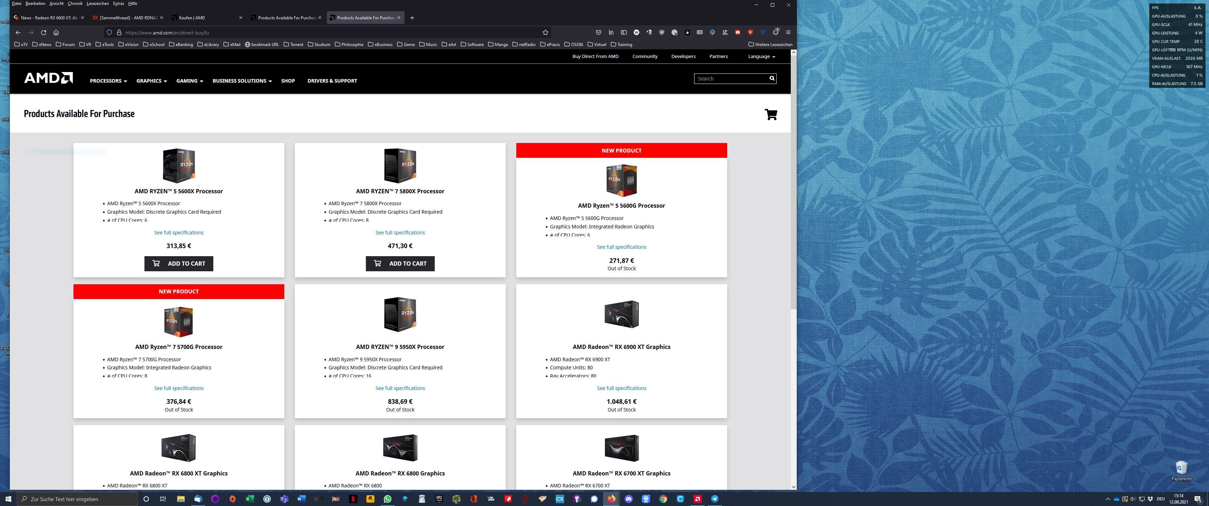Image resolution: width=1209 pixels, height=506 pixels.
Task: Open Windows Start menu
Action: [8, 499]
